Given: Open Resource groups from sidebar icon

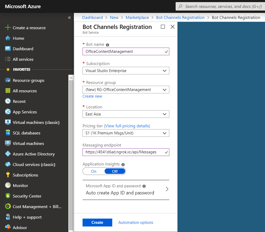Looking at the screenshot, I should pos(8,80).
